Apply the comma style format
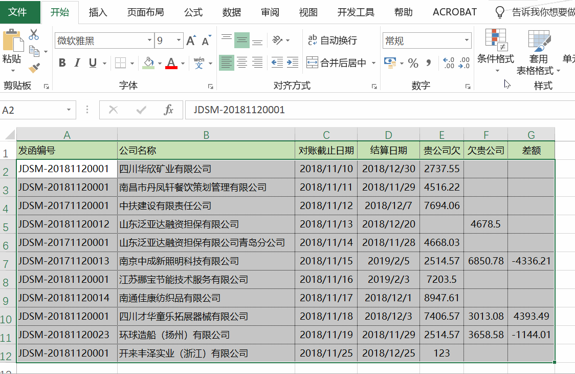 [428, 63]
